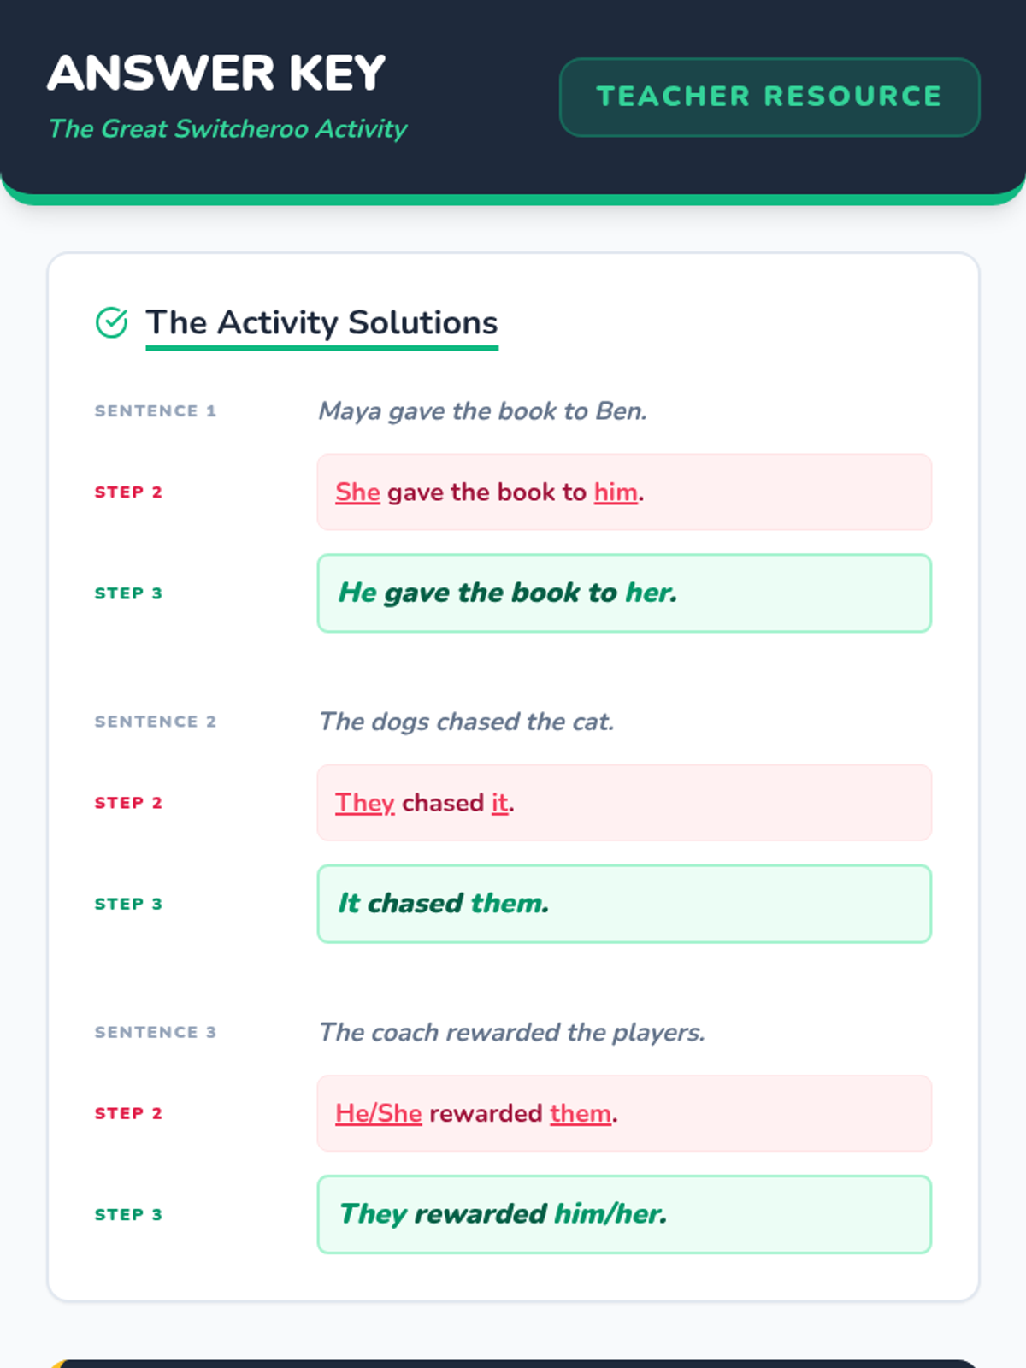Click the SENTENCE 2 label
This screenshot has width=1026, height=1368.
tap(156, 722)
